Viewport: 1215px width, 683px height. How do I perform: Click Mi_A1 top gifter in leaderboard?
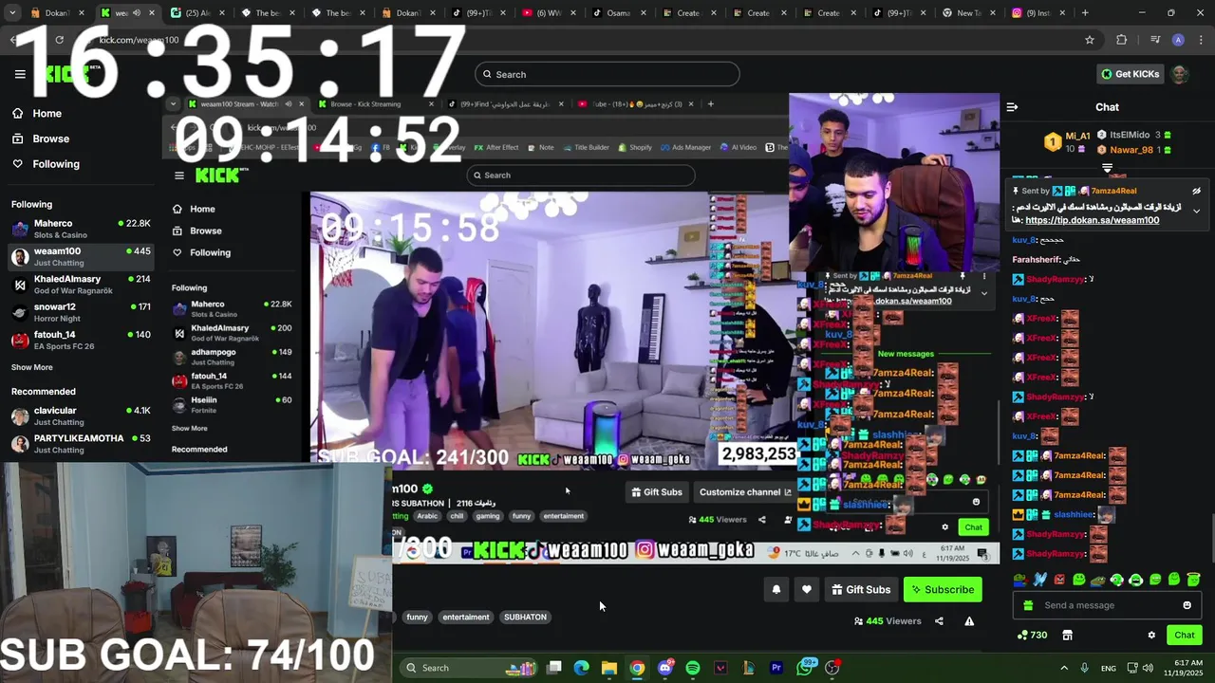coord(1069,141)
